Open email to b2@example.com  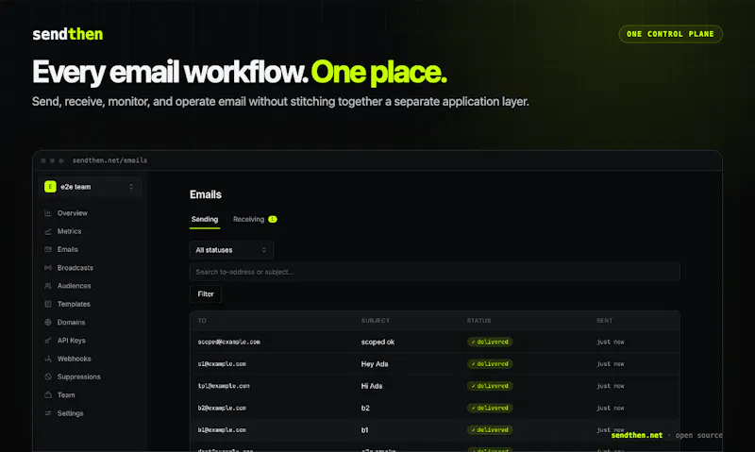tap(222, 408)
